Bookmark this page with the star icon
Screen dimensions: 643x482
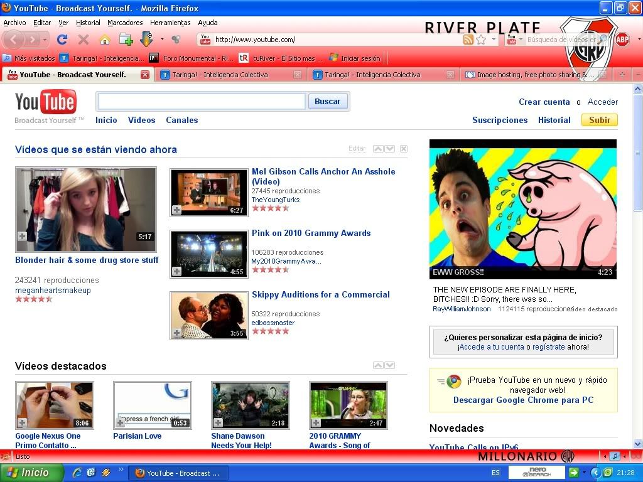tap(481, 40)
